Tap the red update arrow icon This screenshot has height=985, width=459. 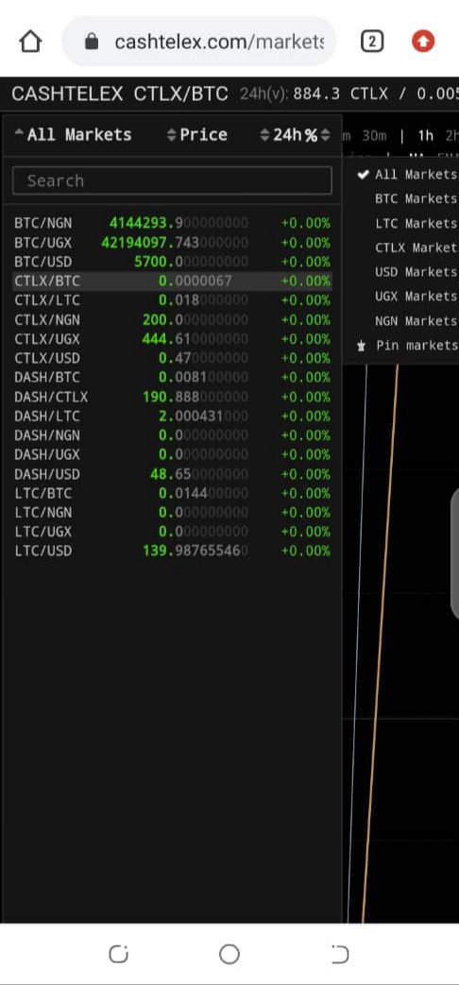pyautogui.click(x=423, y=42)
